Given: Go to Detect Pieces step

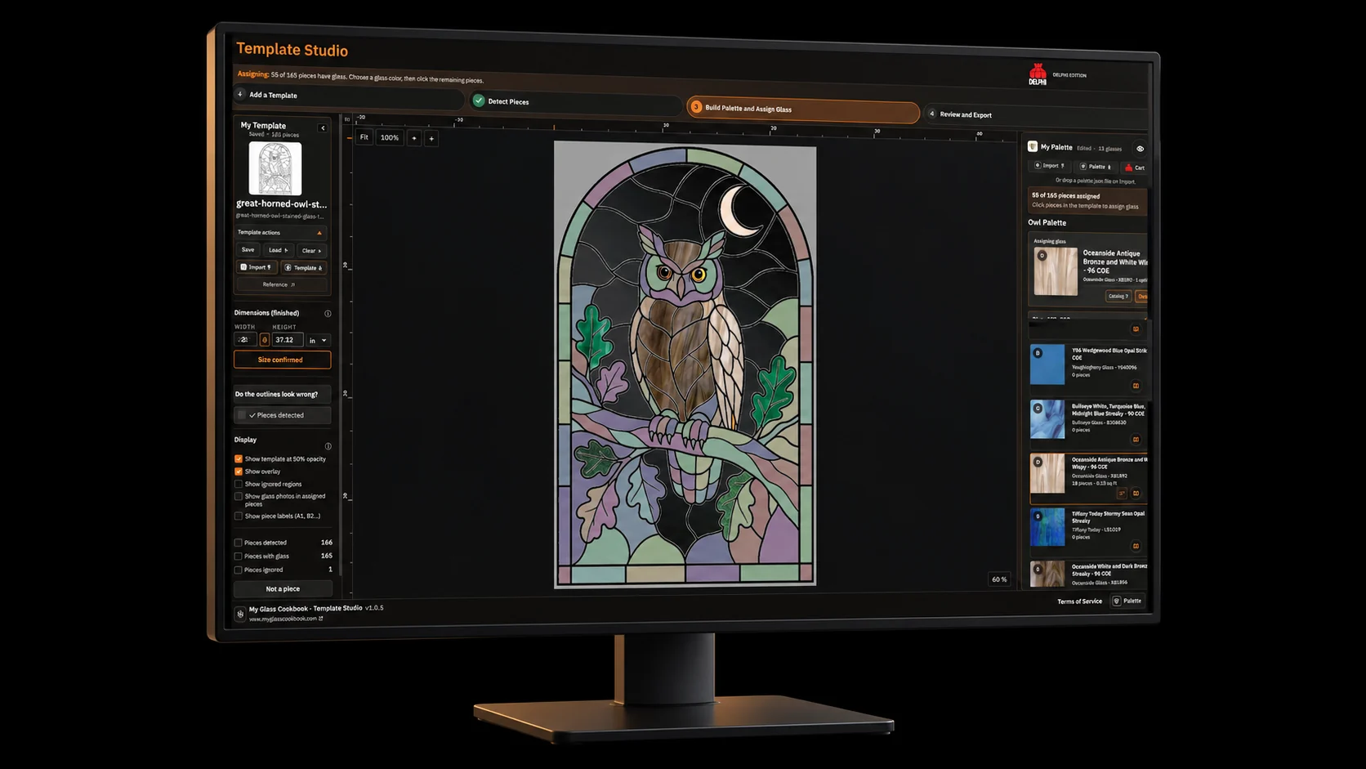Looking at the screenshot, I should pos(575,102).
